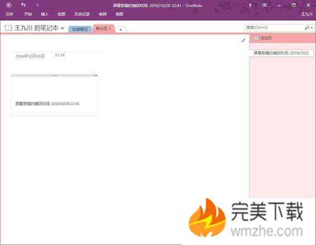This screenshot has height=245, width=316.
Task: Switch to the 视图 ribbon tab
Action: point(119,14)
